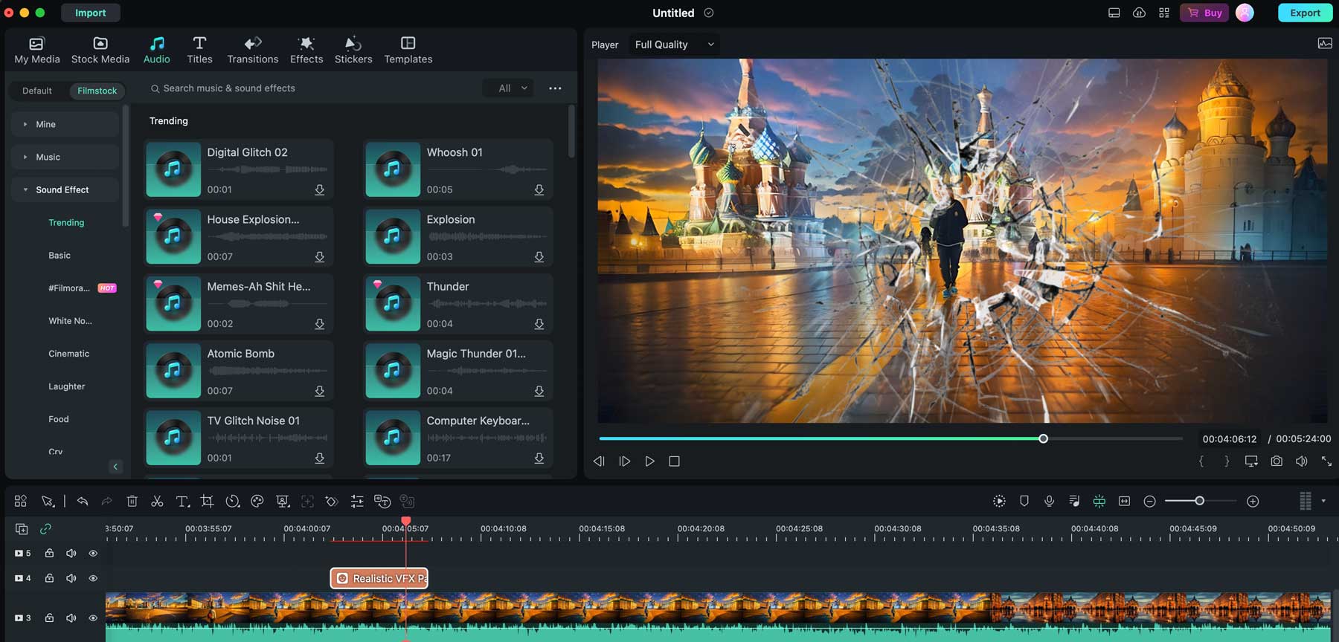The height and width of the screenshot is (642, 1339).
Task: Open the Full Quality playback dropdown
Action: pyautogui.click(x=674, y=45)
